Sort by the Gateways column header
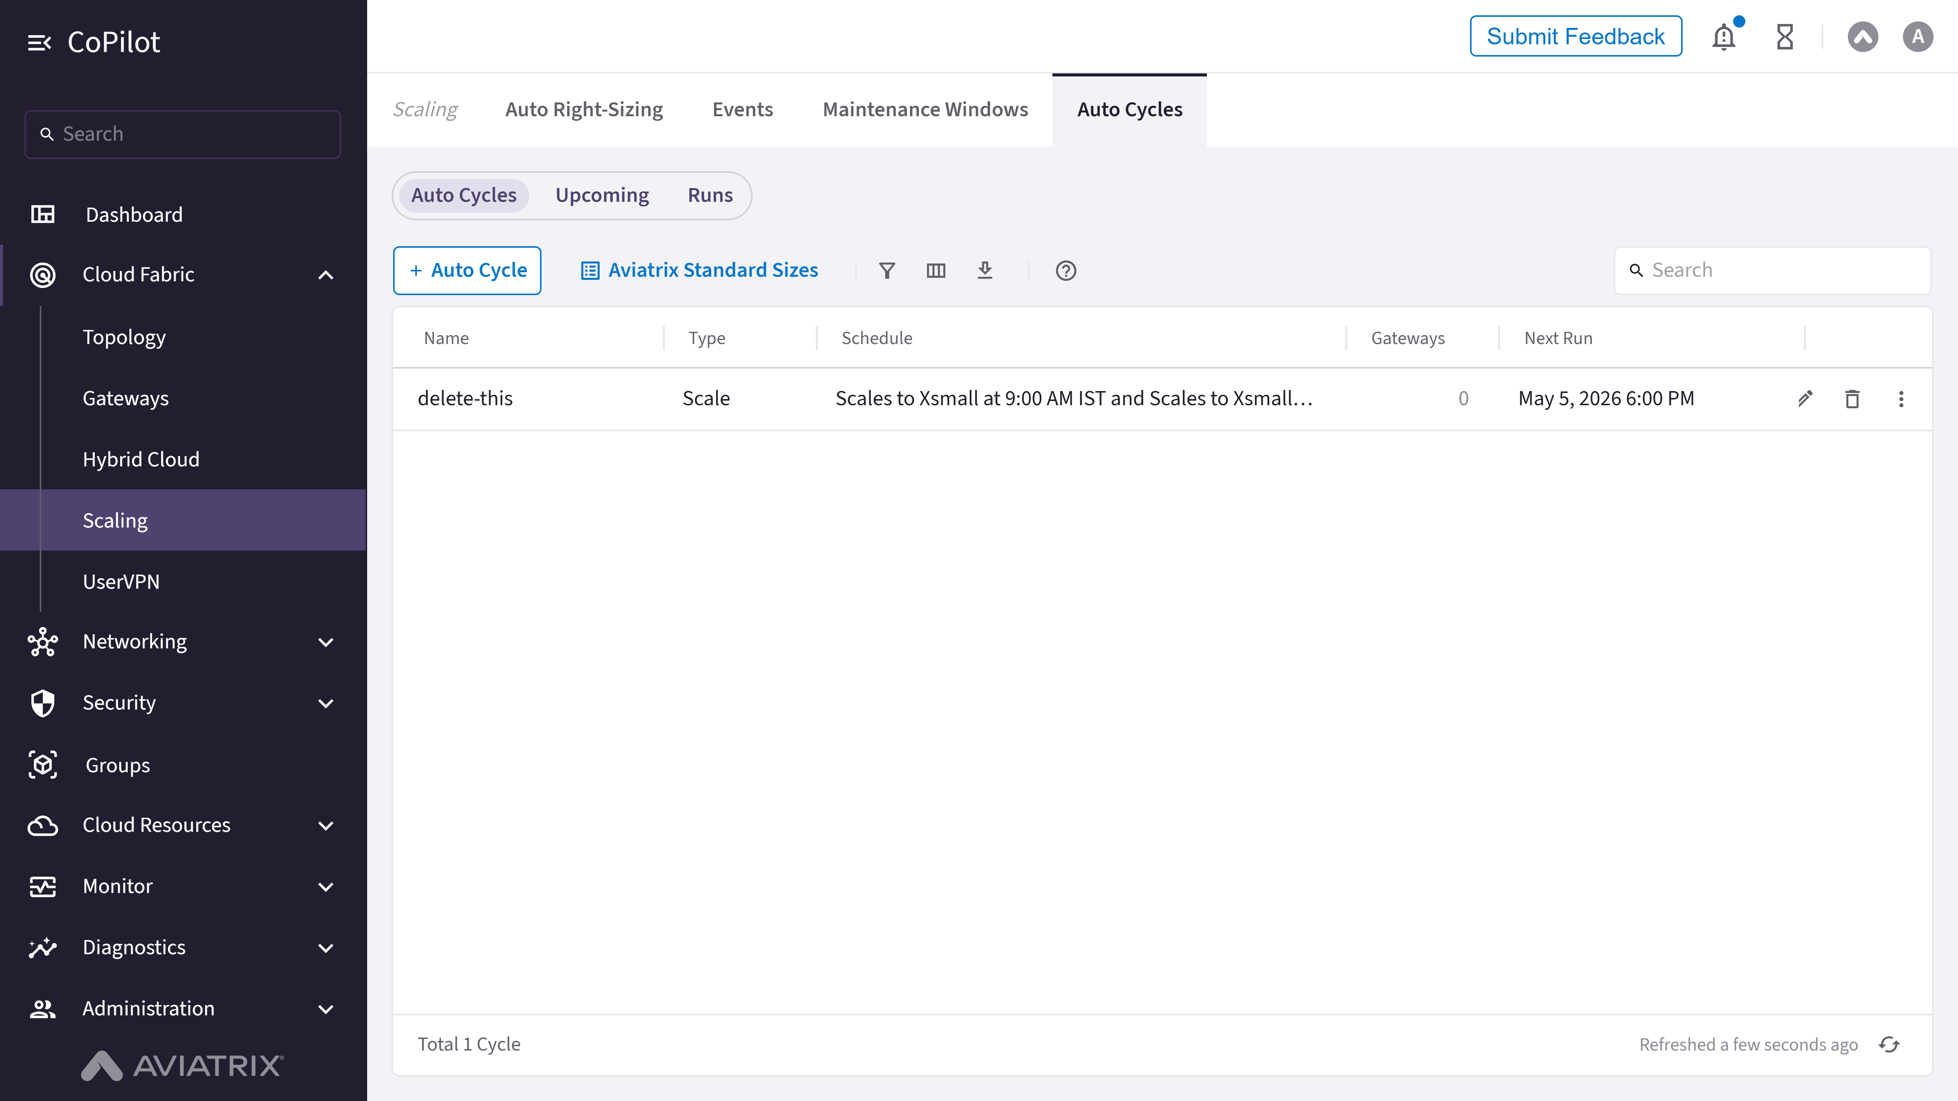1958x1101 pixels. (x=1408, y=338)
